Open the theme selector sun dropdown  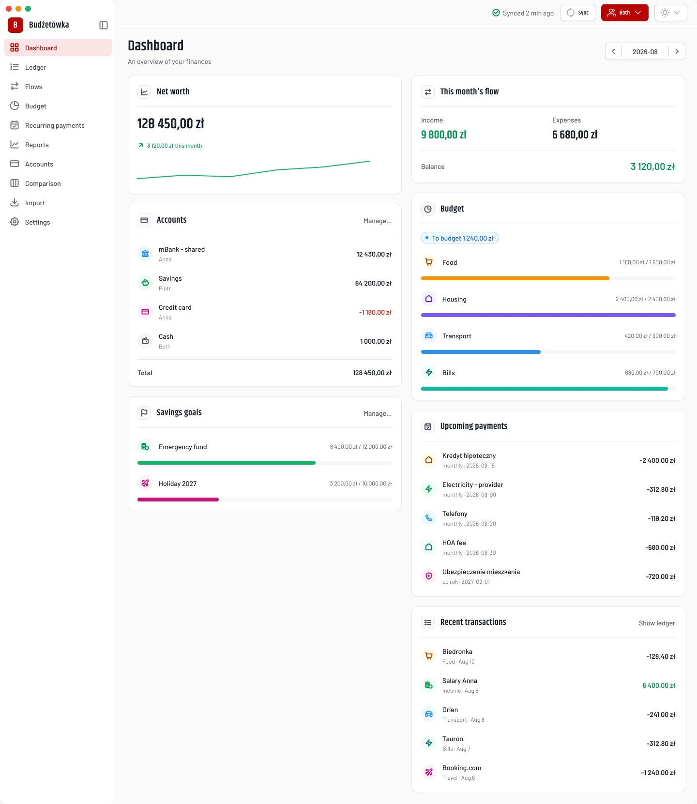(x=670, y=13)
